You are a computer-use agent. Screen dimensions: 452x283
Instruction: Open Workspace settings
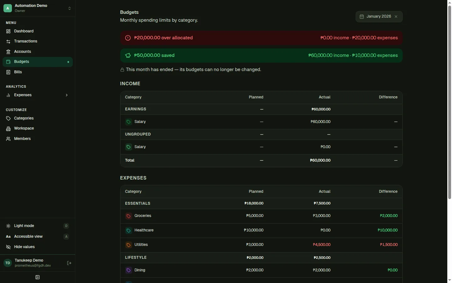37,128
